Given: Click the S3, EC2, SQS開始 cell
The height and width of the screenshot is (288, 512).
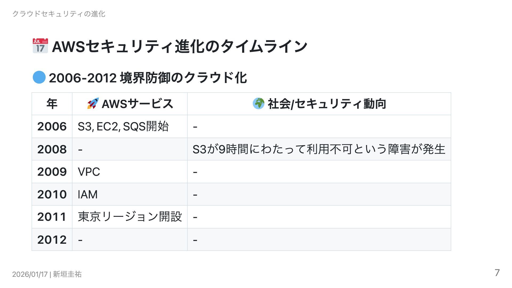Looking at the screenshot, I should tap(123, 126).
